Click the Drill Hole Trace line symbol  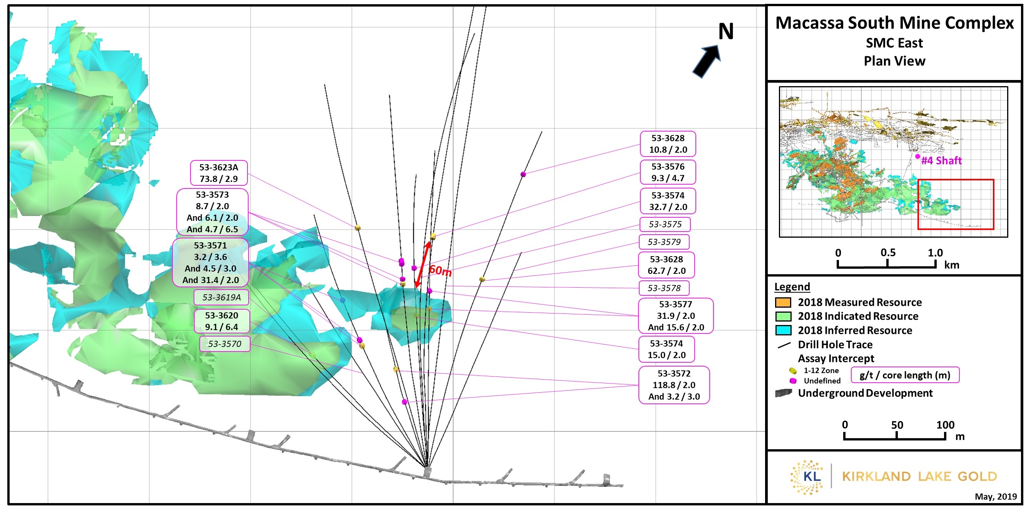pos(784,345)
